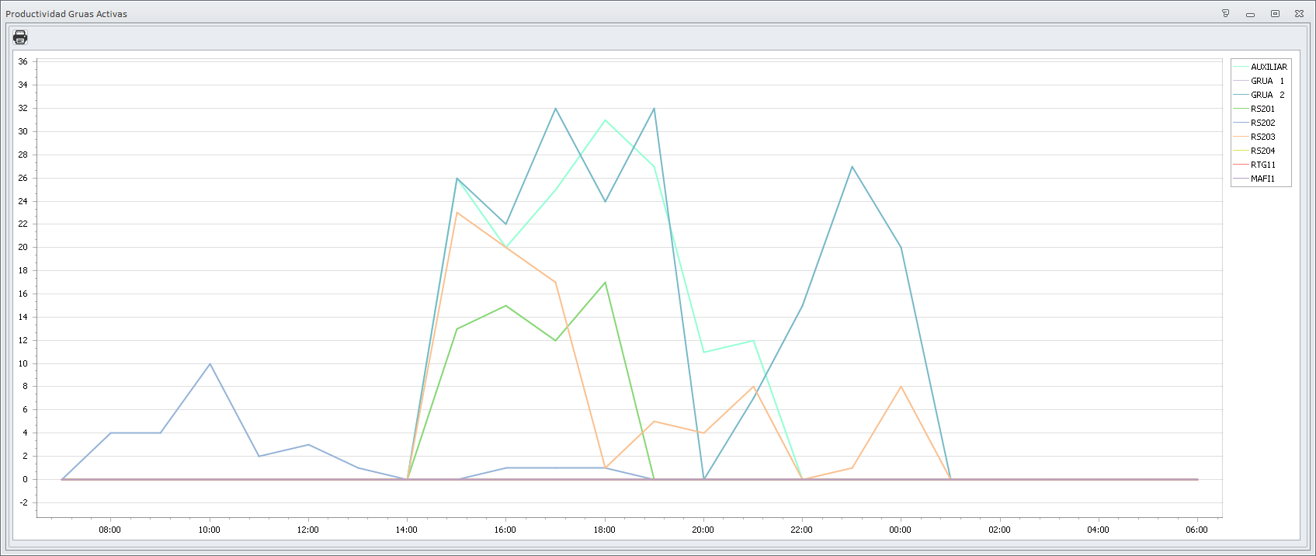This screenshot has width=1316, height=556.
Task: Select RS202 in the legend
Action: [x=1255, y=123]
